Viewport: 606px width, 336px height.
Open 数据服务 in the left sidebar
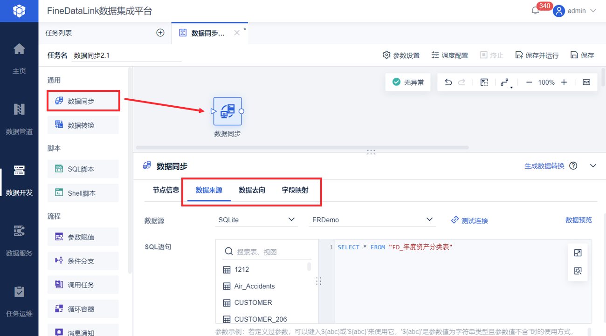tap(19, 240)
